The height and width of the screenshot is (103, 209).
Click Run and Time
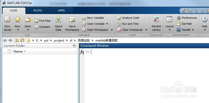(128, 24)
